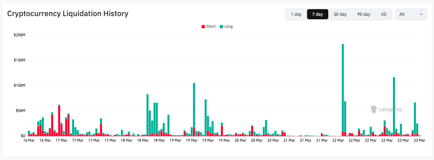434x160 pixels.
Task: Click the red Short legend marker
Action: click(x=203, y=27)
